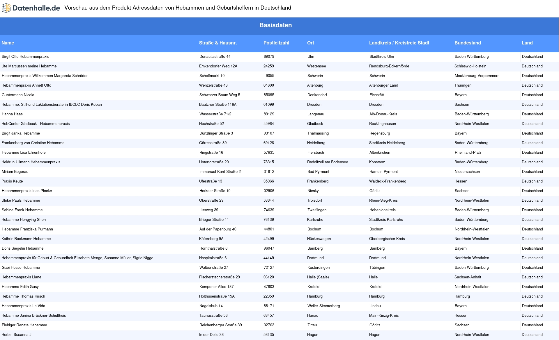Click the name Hebamme Edith Gusy
This screenshot has height=340, width=559.
(x=20, y=287)
